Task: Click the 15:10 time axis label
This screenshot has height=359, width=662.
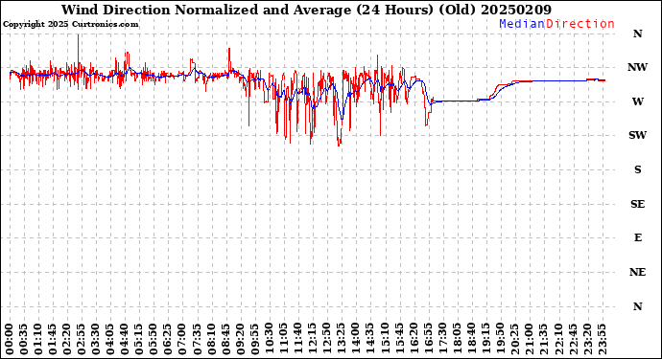Action: point(385,340)
